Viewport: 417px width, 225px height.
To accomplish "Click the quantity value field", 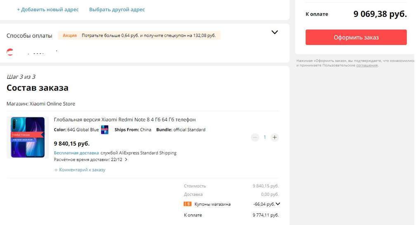I will click(265, 137).
